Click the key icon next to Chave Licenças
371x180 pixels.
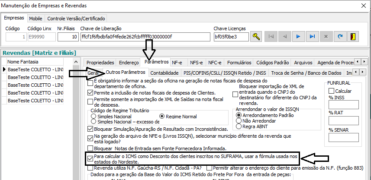[256, 37]
